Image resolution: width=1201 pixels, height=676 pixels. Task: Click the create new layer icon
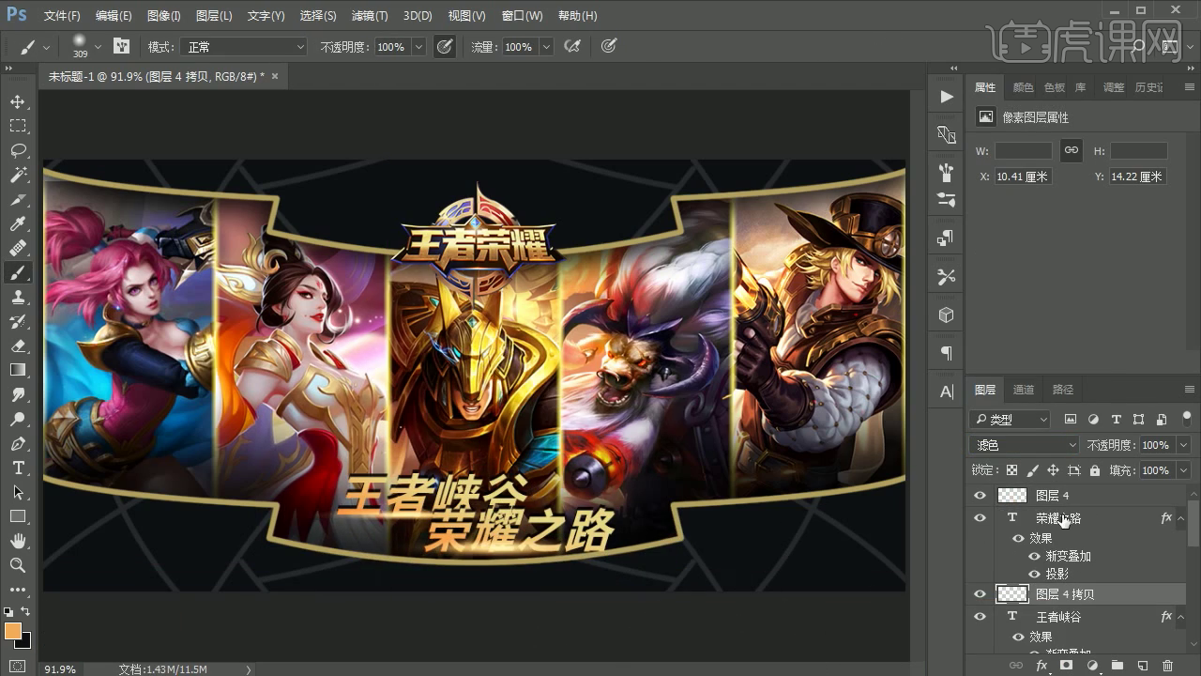pos(1142,665)
